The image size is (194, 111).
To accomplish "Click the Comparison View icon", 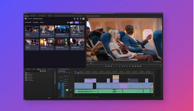I will pos(140,66).
